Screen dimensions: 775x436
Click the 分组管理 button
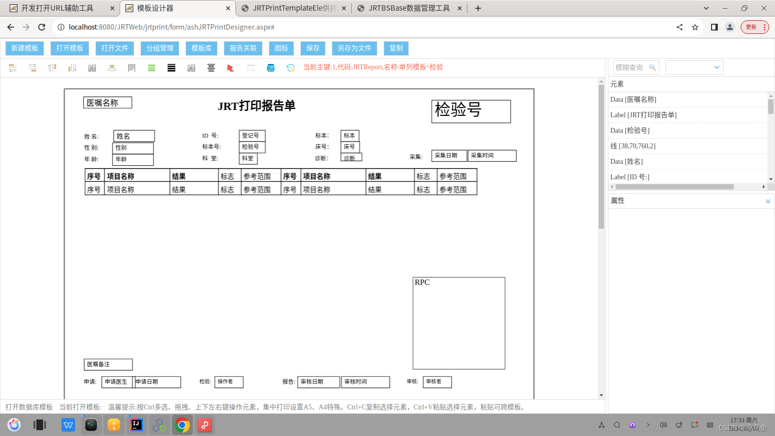[x=160, y=48]
